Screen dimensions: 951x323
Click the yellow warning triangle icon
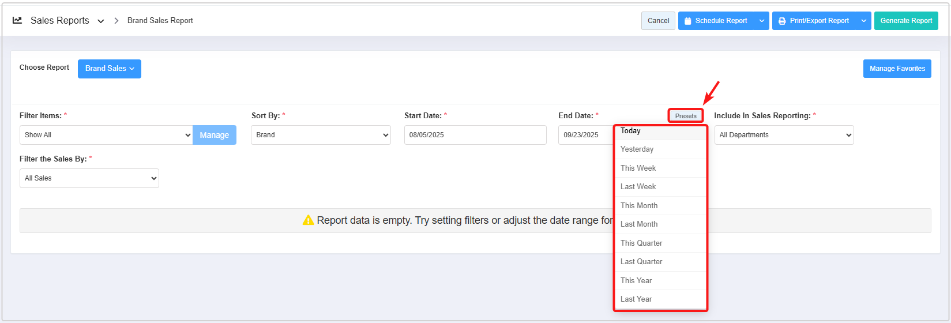[x=308, y=220]
